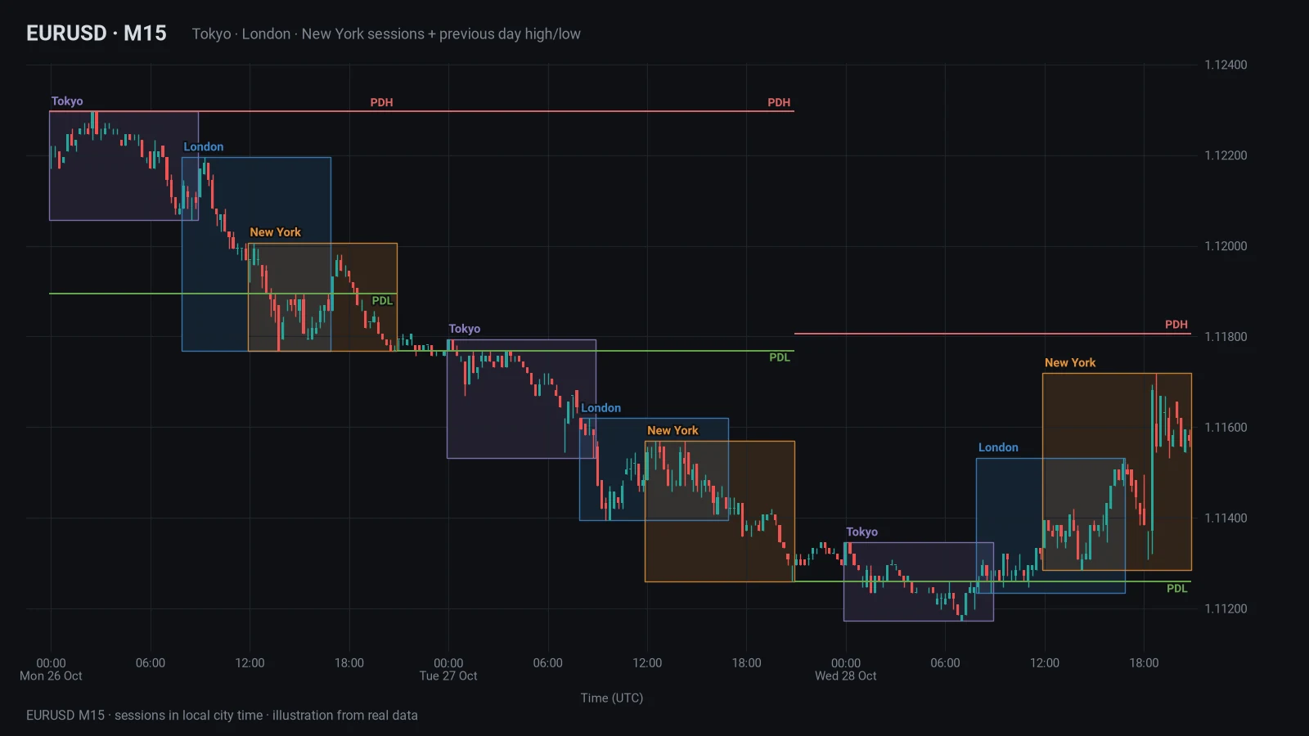The image size is (1309, 736).
Task: Click the Time (UTC) axis title
Action: [x=612, y=698]
